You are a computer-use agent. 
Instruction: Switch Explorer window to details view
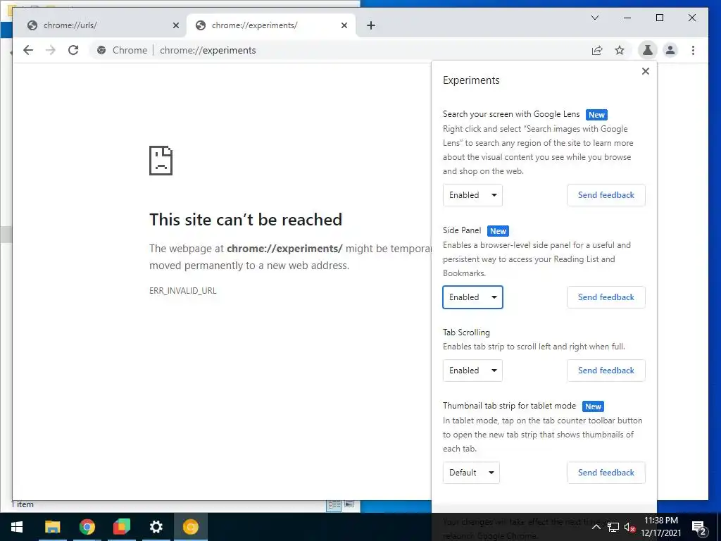334,504
